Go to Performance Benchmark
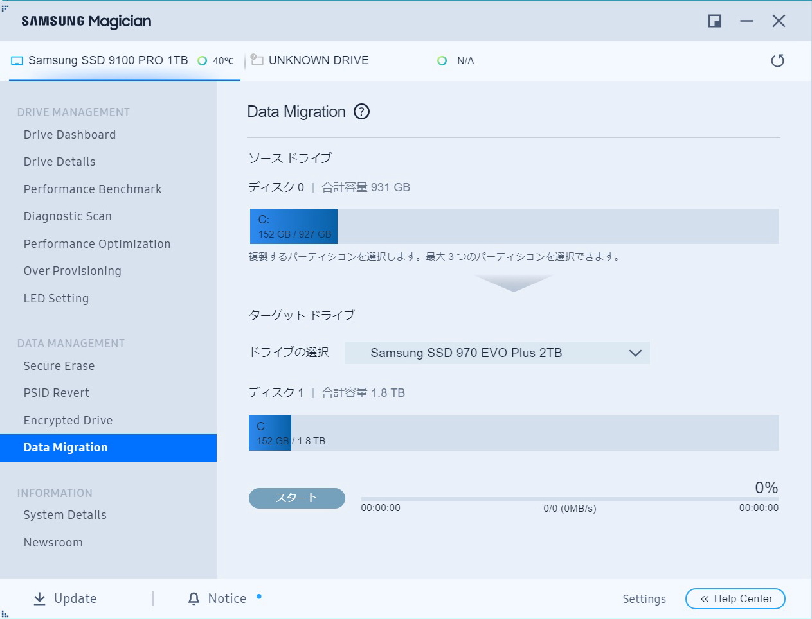Viewport: 812px width, 619px height. pyautogui.click(x=93, y=189)
